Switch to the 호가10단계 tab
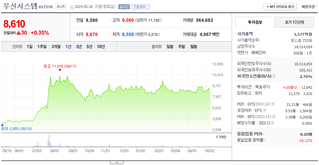Screen dimensions: 319x165 coord(294,22)
